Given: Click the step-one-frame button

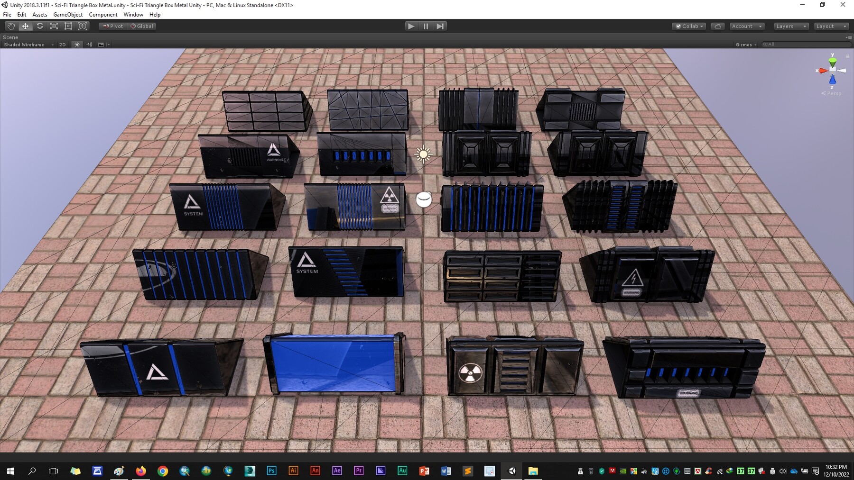Looking at the screenshot, I should (x=440, y=26).
